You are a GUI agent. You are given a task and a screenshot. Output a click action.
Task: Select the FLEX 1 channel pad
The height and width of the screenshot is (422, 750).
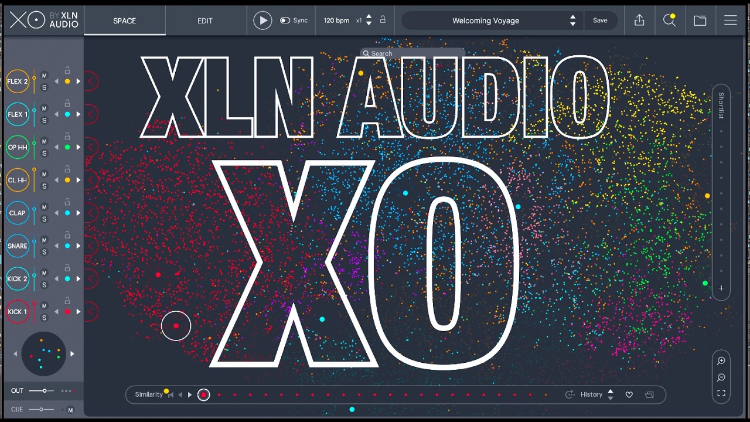18,114
